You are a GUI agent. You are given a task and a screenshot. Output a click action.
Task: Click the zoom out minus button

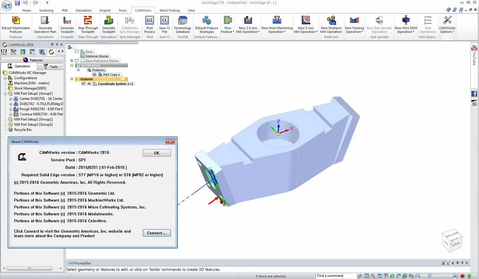pos(418,276)
